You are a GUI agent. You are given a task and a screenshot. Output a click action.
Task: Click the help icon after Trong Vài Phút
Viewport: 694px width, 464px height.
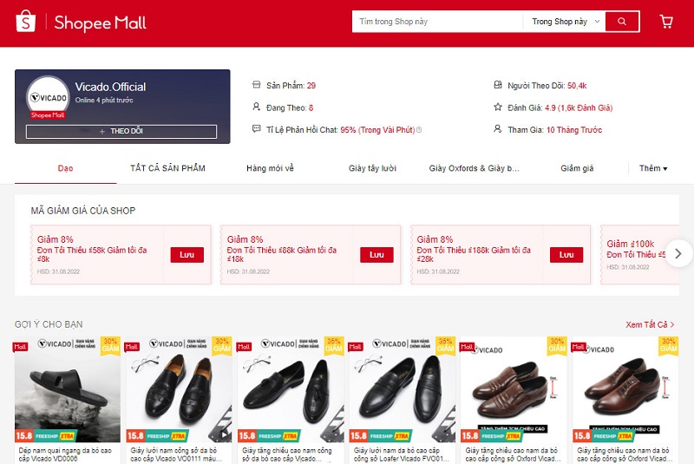coord(419,129)
